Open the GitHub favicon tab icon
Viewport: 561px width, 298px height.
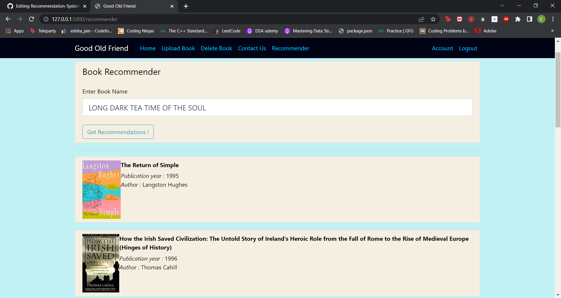10,6
